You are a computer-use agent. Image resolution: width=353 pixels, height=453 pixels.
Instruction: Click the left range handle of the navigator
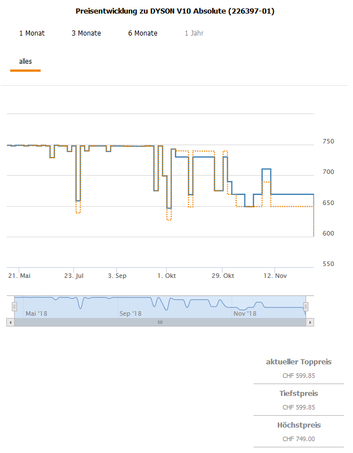tap(15, 306)
